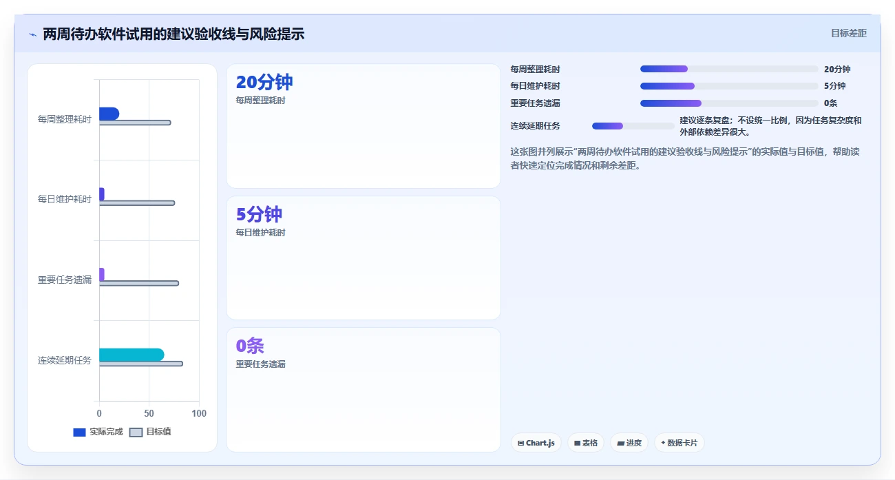895x480 pixels.
Task: Click the 100 tick on chart x-axis
Action: 199,413
